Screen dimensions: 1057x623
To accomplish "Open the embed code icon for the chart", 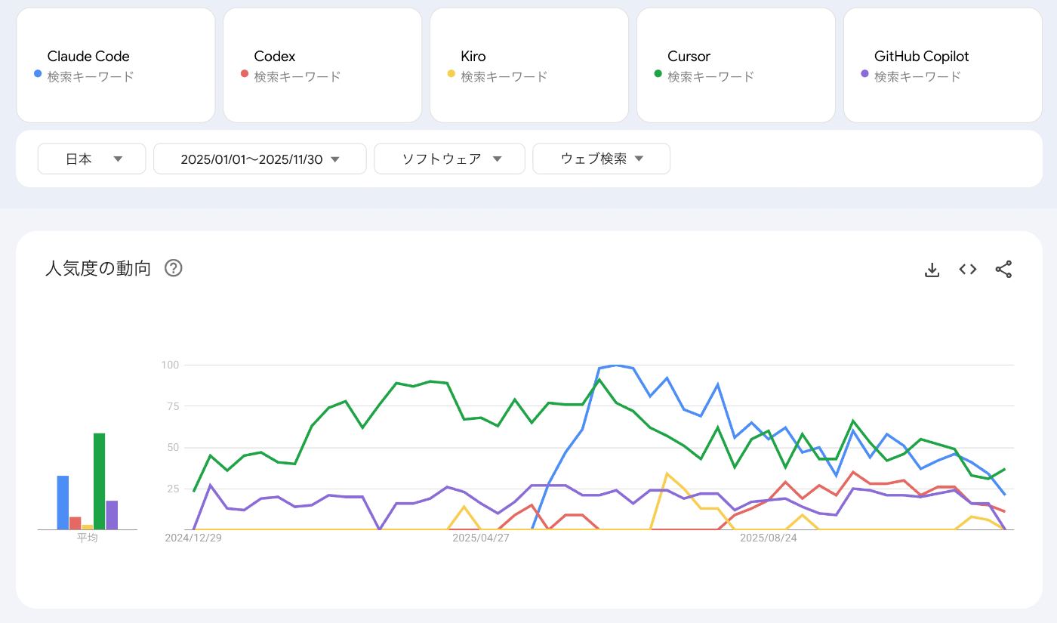I will [x=967, y=269].
